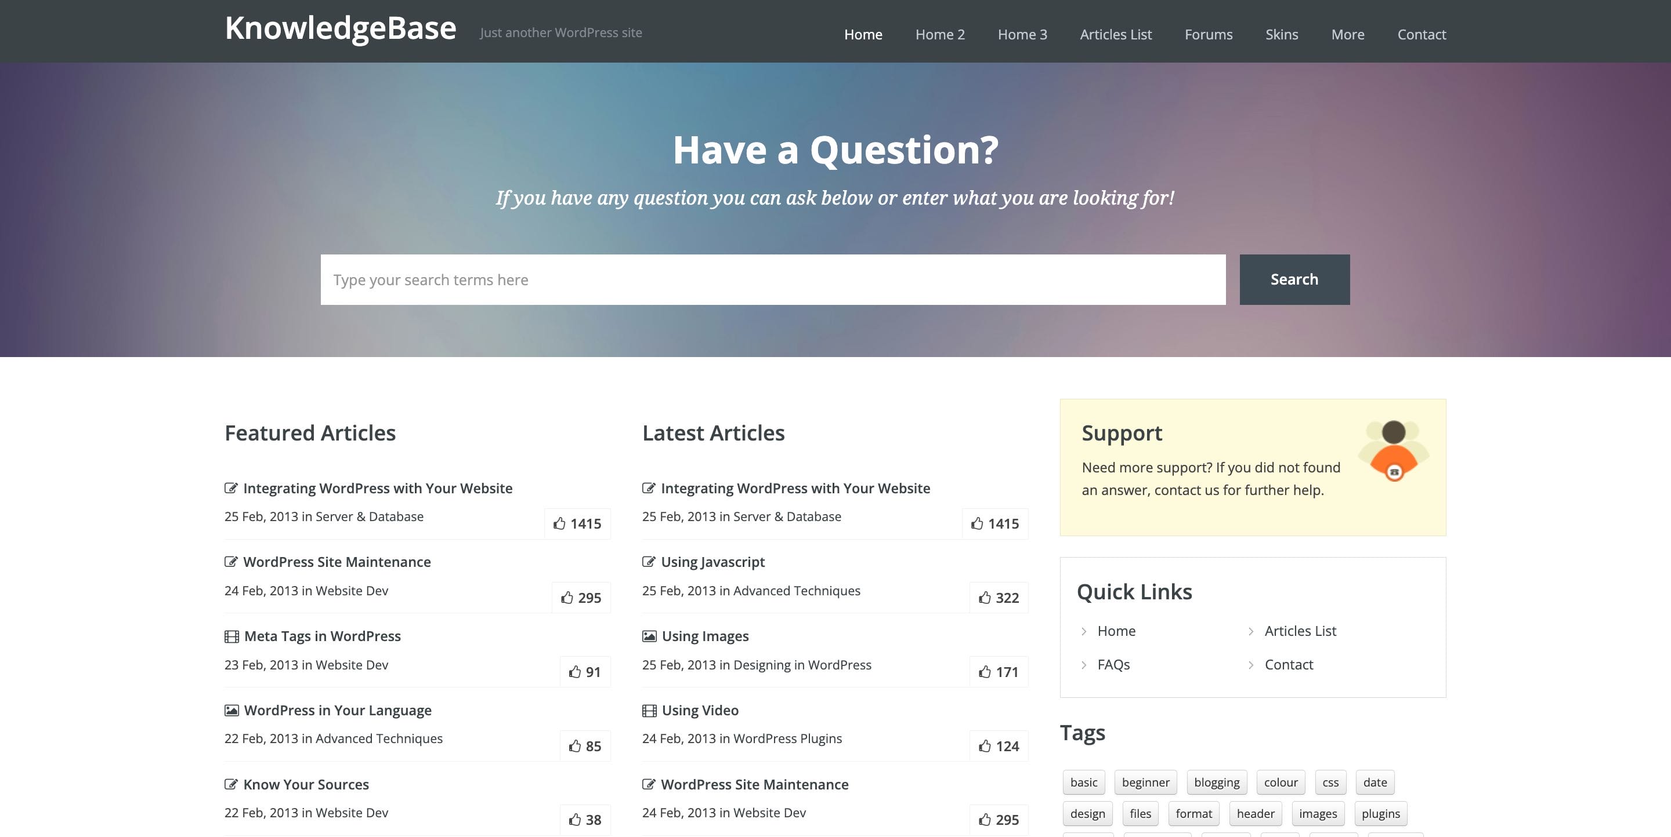Screen dimensions: 1671x837
Task: Click the chevron next to Contact quick link
Action: coord(1250,665)
